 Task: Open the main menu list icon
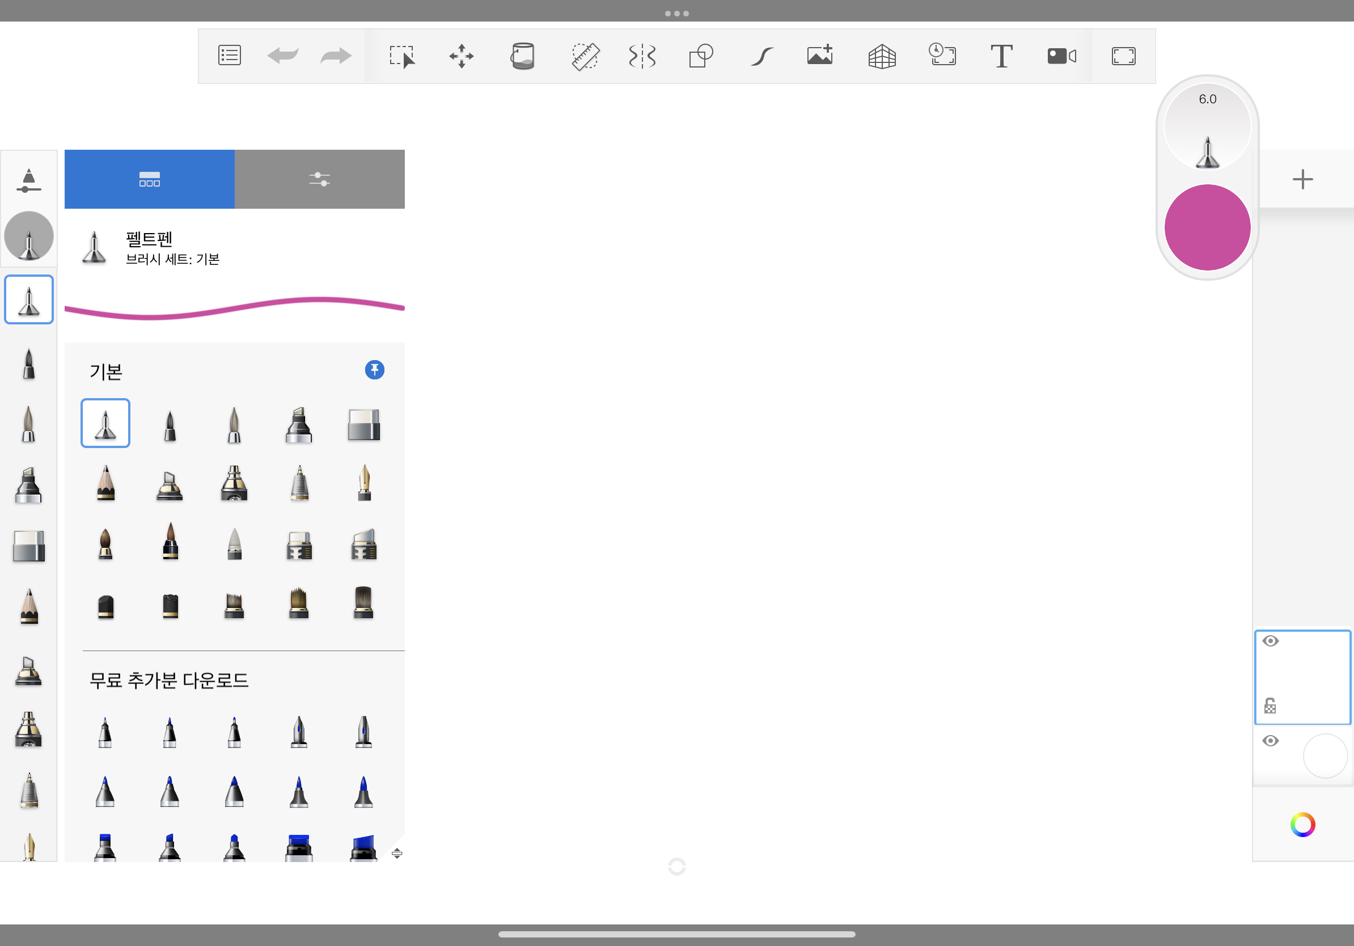click(230, 56)
